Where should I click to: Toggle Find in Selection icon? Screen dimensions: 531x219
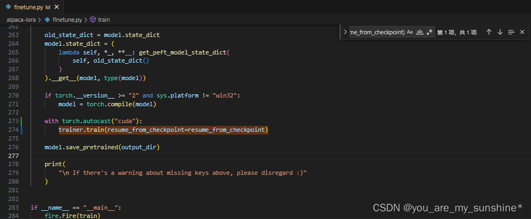(511, 32)
